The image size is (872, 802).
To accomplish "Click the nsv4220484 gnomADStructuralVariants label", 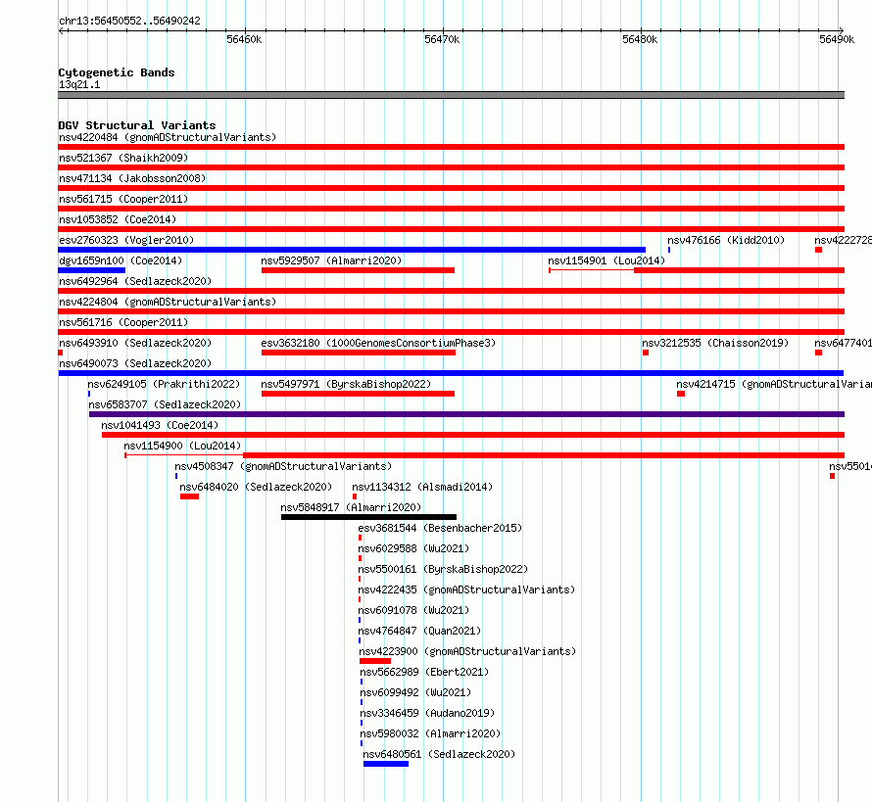I will 168,137.
